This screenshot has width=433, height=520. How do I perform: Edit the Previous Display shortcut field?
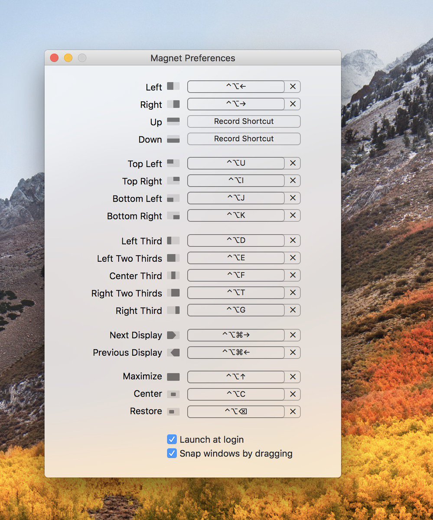236,352
